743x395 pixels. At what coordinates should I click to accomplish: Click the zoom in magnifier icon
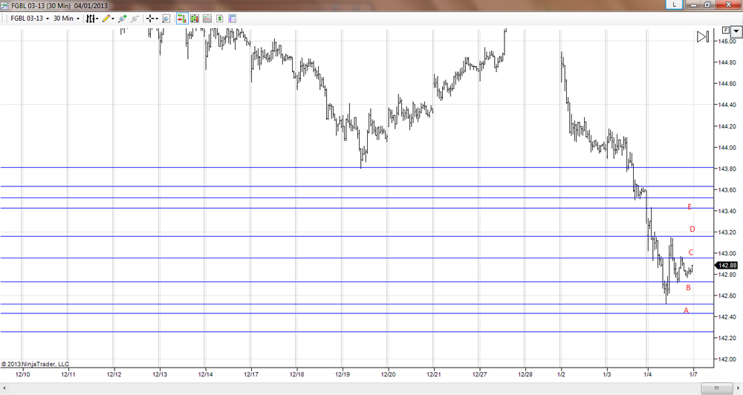(x=123, y=19)
